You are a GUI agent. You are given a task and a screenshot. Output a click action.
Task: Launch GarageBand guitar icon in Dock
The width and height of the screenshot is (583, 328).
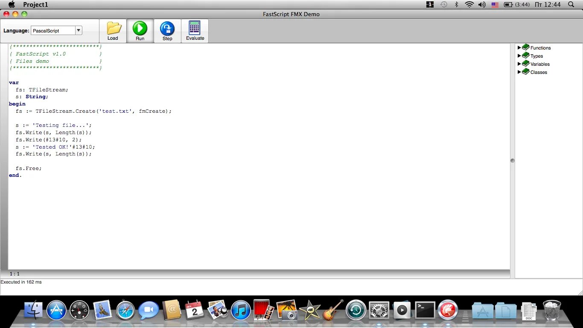click(x=333, y=310)
